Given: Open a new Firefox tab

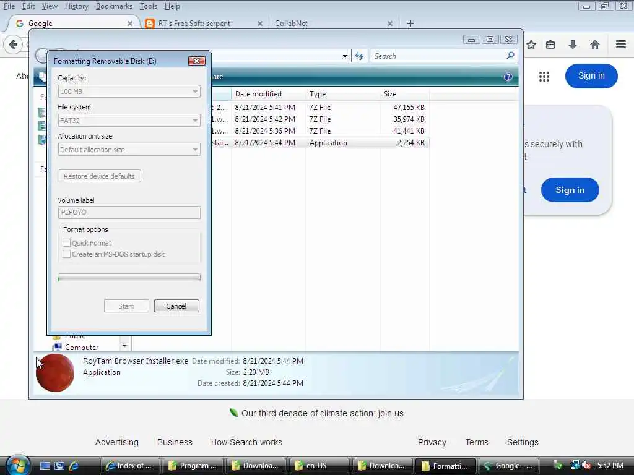Looking at the screenshot, I should 410,24.
